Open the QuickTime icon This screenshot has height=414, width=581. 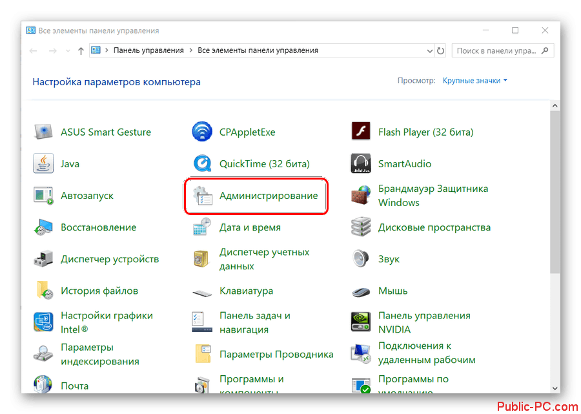click(x=202, y=163)
